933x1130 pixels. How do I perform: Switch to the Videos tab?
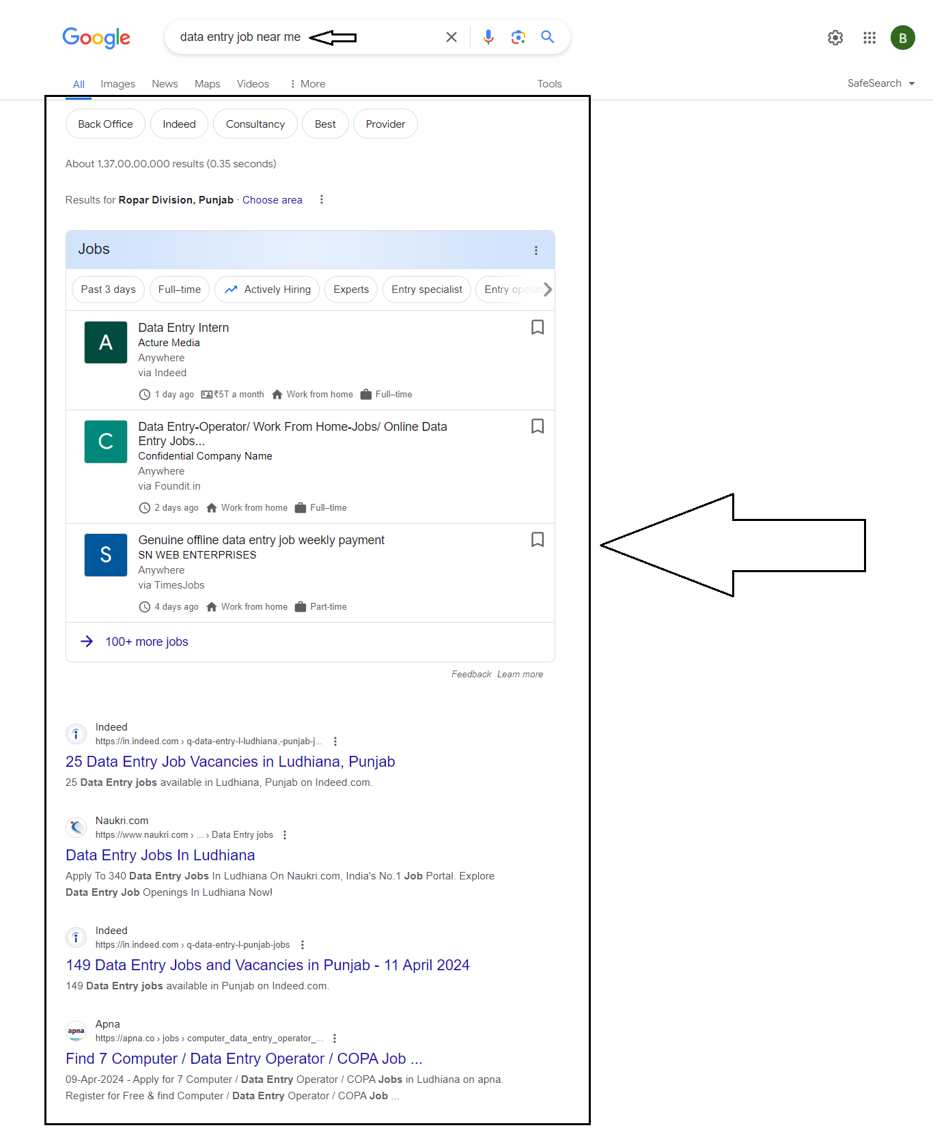click(253, 84)
